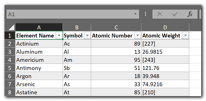
Task: Select atomic weight cell [210]
Action: pos(165,92)
